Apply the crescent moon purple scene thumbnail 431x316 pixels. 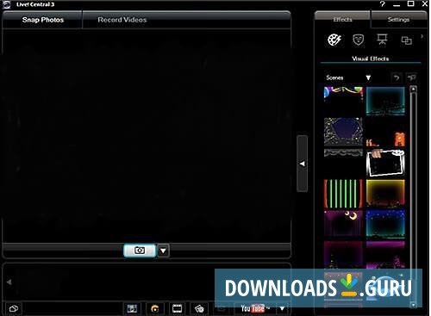coord(343,224)
